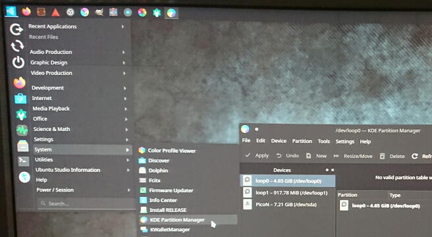Open the terminal icon in favorites sidebar
The width and height of the screenshot is (432, 237).
pos(24,161)
